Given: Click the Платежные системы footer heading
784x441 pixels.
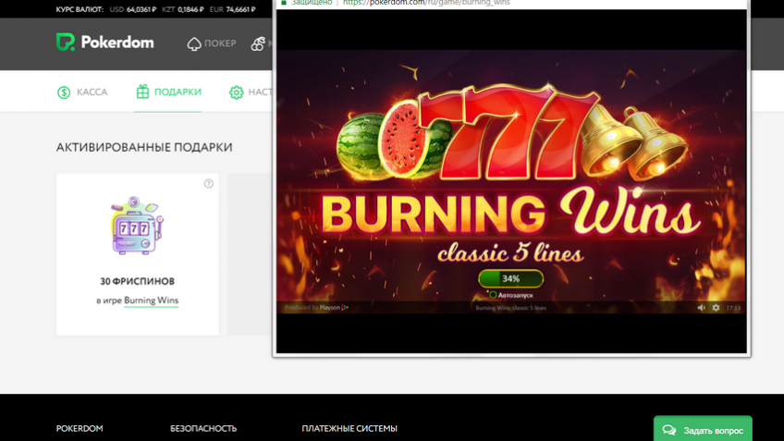Looking at the screenshot, I should [349, 428].
